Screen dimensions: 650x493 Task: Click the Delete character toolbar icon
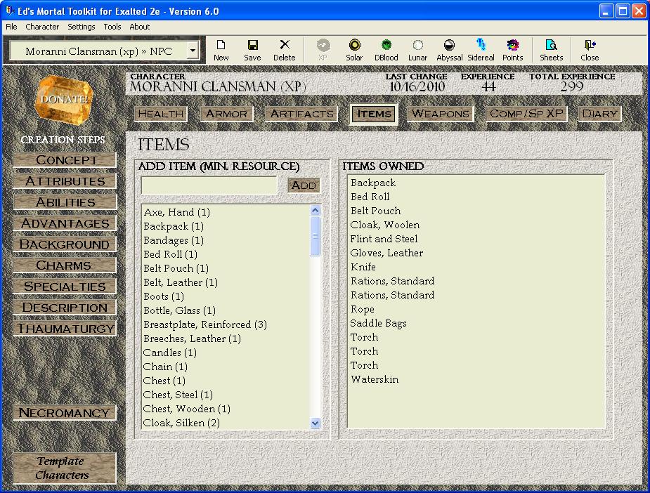pos(284,49)
